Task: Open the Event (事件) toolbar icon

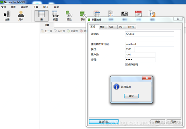Action: (83, 16)
